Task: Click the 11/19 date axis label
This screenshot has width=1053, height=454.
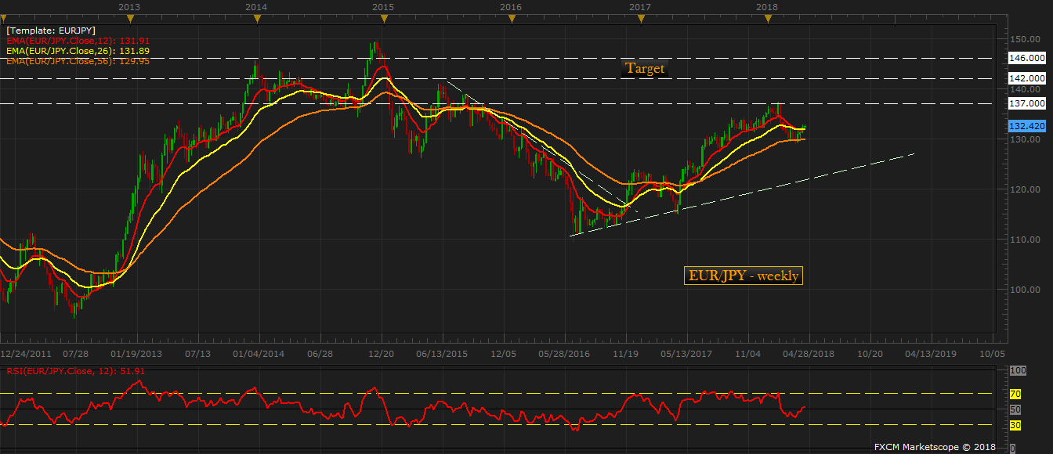Action: click(626, 354)
